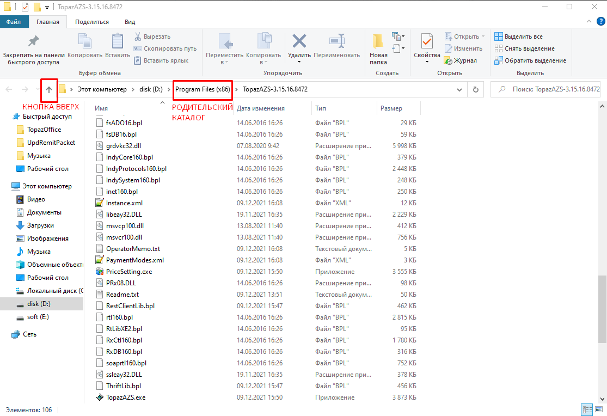Select Сеть in the navigation pane
The width and height of the screenshot is (607, 416).
pos(29,334)
